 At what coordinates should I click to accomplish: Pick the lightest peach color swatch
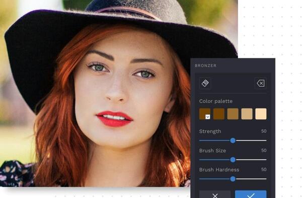tap(261, 114)
